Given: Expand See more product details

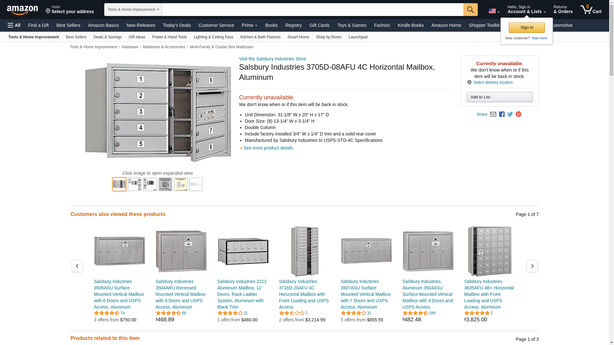Looking at the screenshot, I should click(x=268, y=148).
